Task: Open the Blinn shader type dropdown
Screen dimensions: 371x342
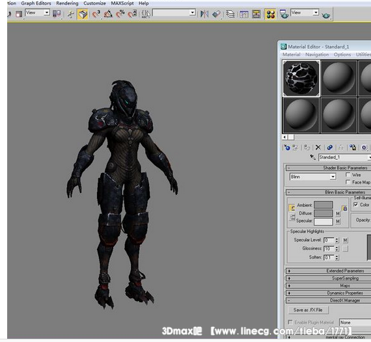Action: point(312,177)
